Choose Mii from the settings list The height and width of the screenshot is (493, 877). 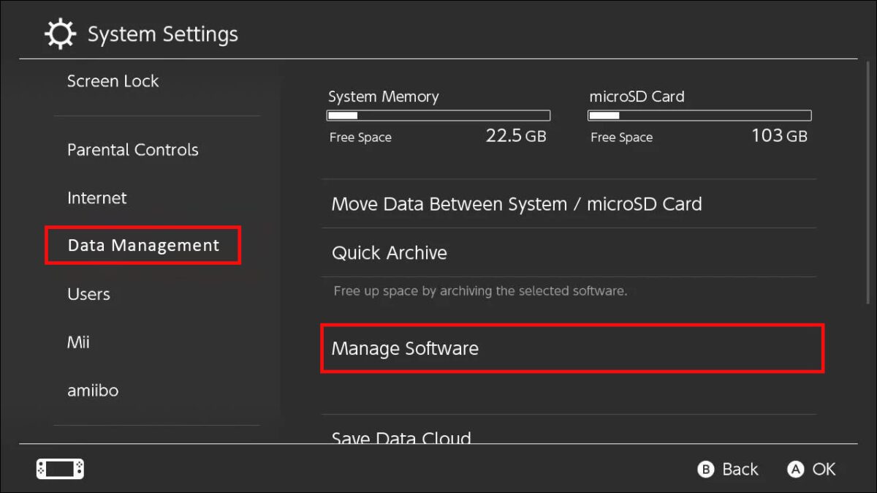coord(78,342)
